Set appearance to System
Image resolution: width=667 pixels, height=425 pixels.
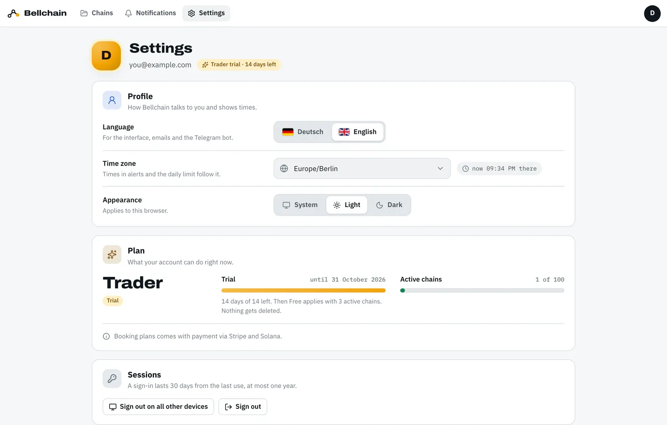pos(300,205)
